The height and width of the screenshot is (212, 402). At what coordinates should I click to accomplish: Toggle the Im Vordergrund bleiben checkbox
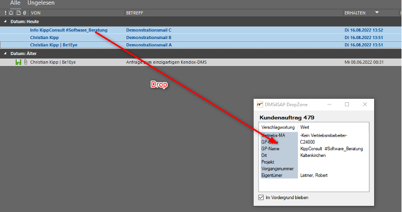(260, 198)
